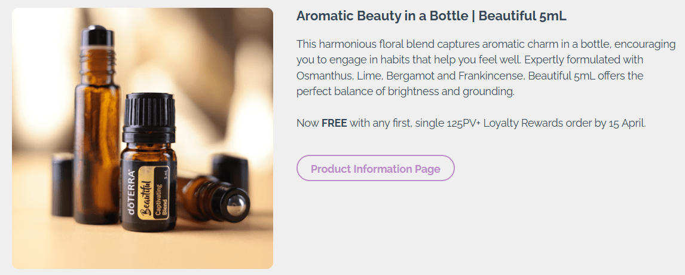Click the black cap behind the lying bottle
Screen dimensions: 685x275
(229, 172)
